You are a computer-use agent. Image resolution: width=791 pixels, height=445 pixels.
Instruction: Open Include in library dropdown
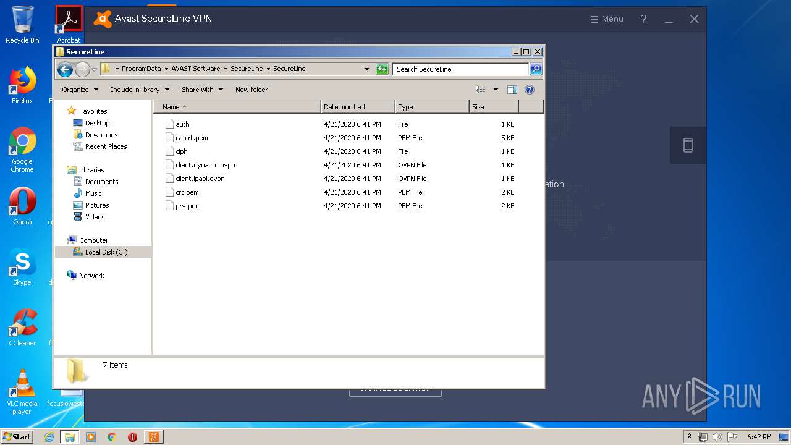tap(140, 90)
